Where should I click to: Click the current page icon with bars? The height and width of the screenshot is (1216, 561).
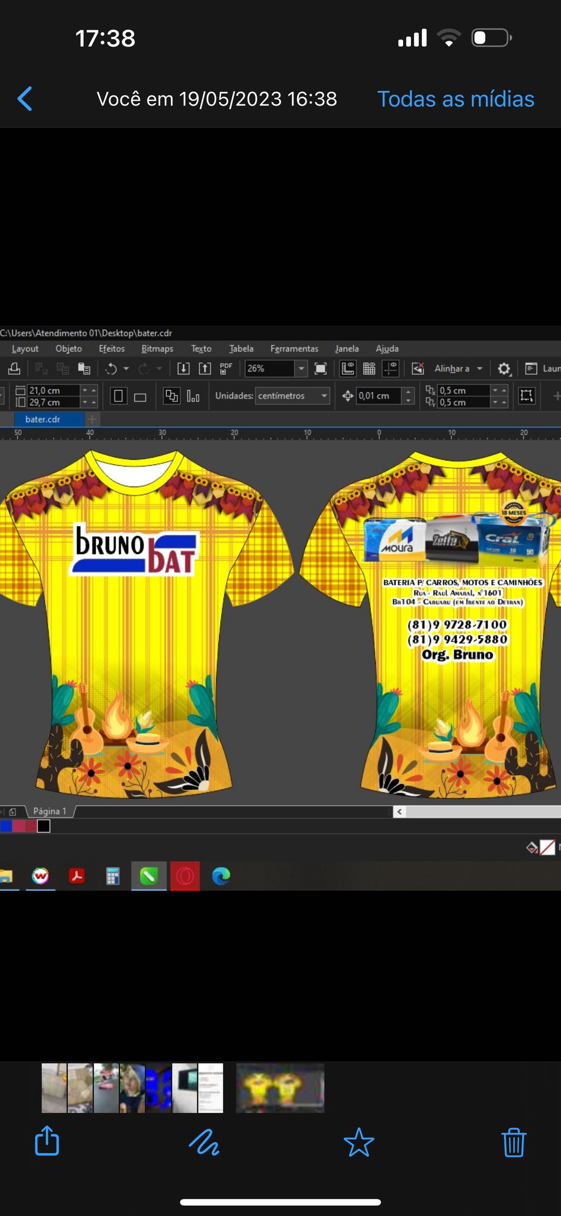click(193, 396)
